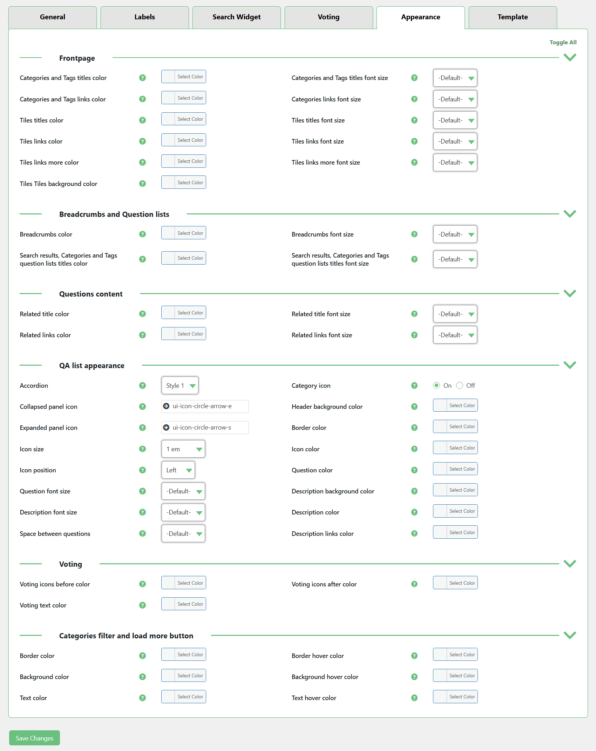
Task: Open the Icon size dropdown
Action: point(183,449)
